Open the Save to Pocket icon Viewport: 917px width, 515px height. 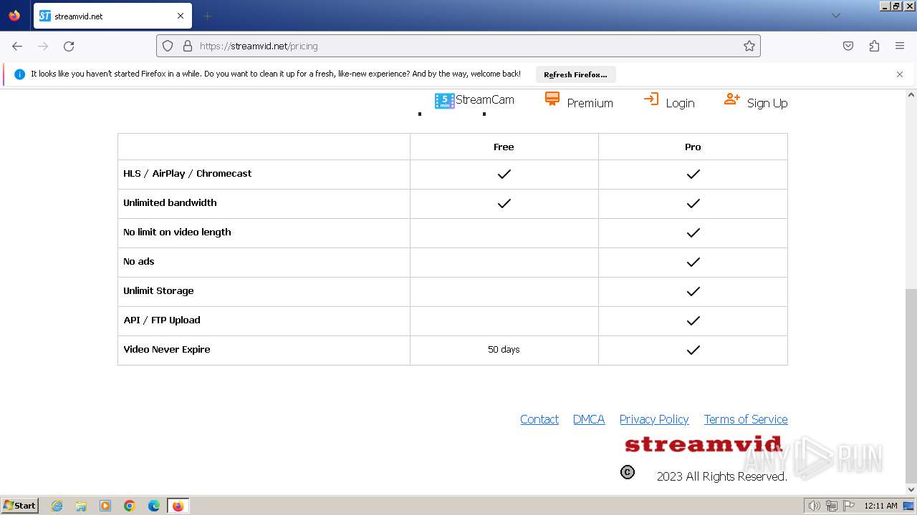tap(848, 46)
